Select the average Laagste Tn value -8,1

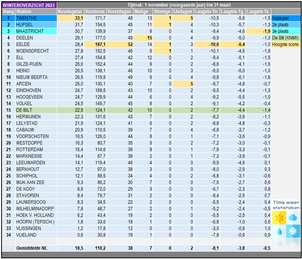206,248
